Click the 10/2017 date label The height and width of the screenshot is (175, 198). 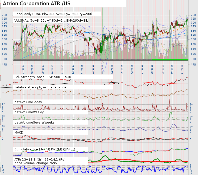point(52,70)
